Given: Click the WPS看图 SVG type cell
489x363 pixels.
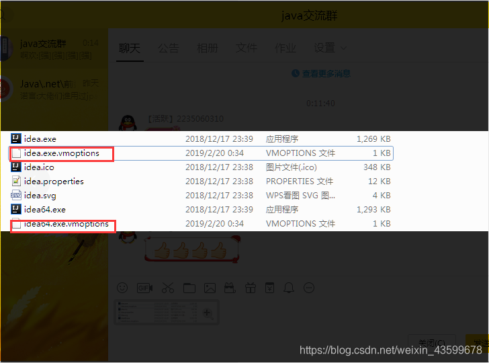Looking at the screenshot, I should pos(300,196).
